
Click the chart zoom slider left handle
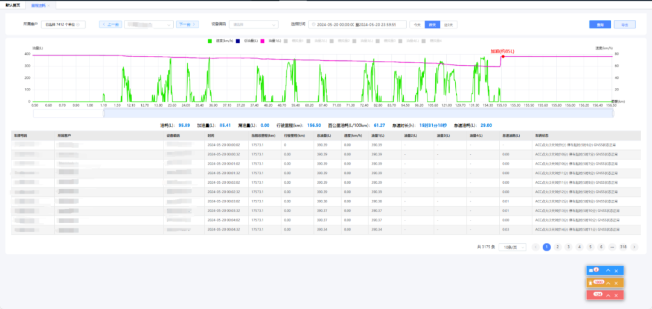[x=104, y=113]
